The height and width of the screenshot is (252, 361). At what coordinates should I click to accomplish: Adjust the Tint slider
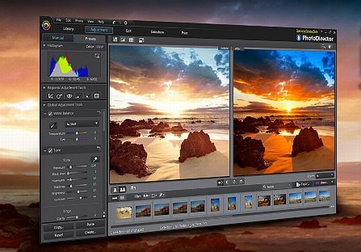coord(77,139)
